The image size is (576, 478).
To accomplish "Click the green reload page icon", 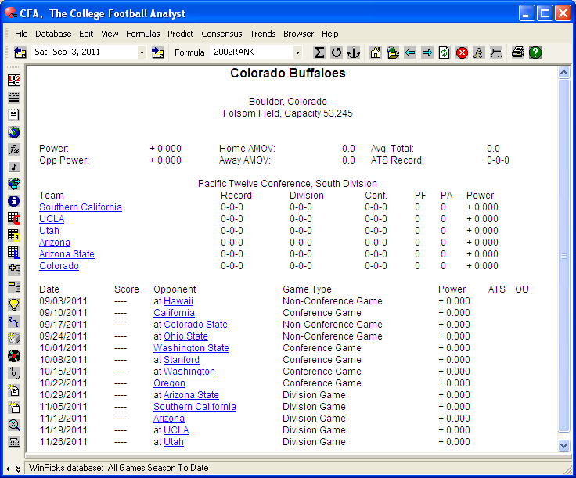I will click(x=444, y=52).
